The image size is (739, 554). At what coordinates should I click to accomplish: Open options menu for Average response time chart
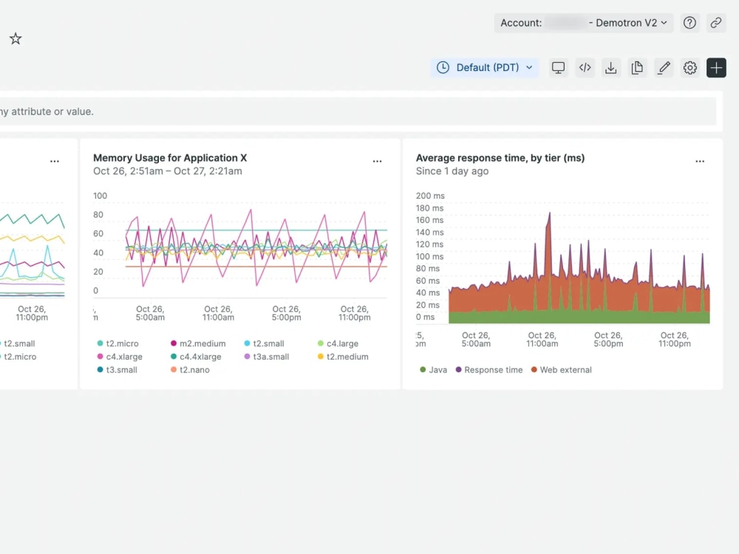(x=700, y=161)
